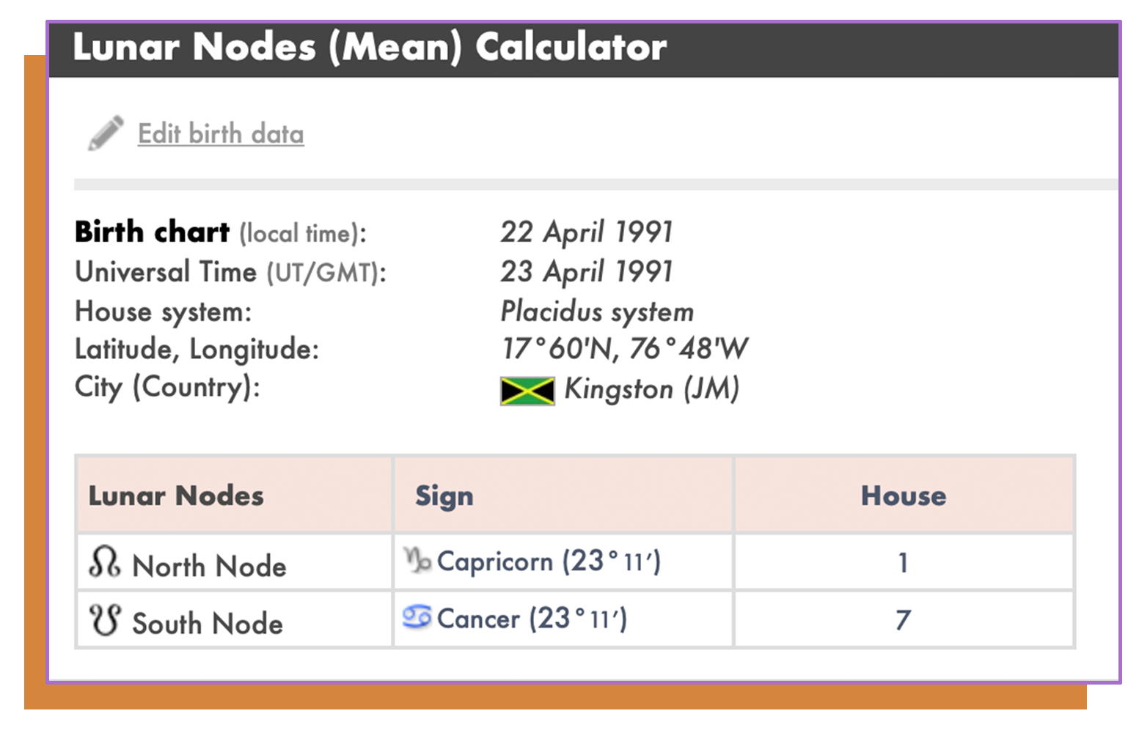1139x730 pixels.
Task: Click the Jamaica flag icon
Action: coord(527,391)
